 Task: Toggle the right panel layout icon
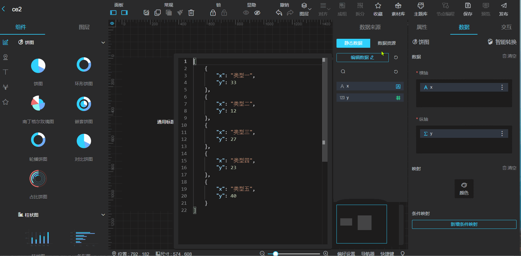125,13
